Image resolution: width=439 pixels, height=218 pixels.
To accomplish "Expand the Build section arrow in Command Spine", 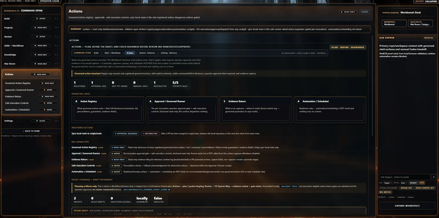I will [58, 19].
